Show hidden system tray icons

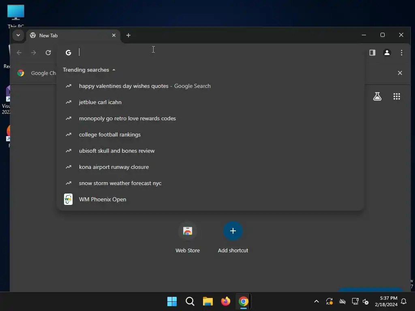[x=316, y=301]
